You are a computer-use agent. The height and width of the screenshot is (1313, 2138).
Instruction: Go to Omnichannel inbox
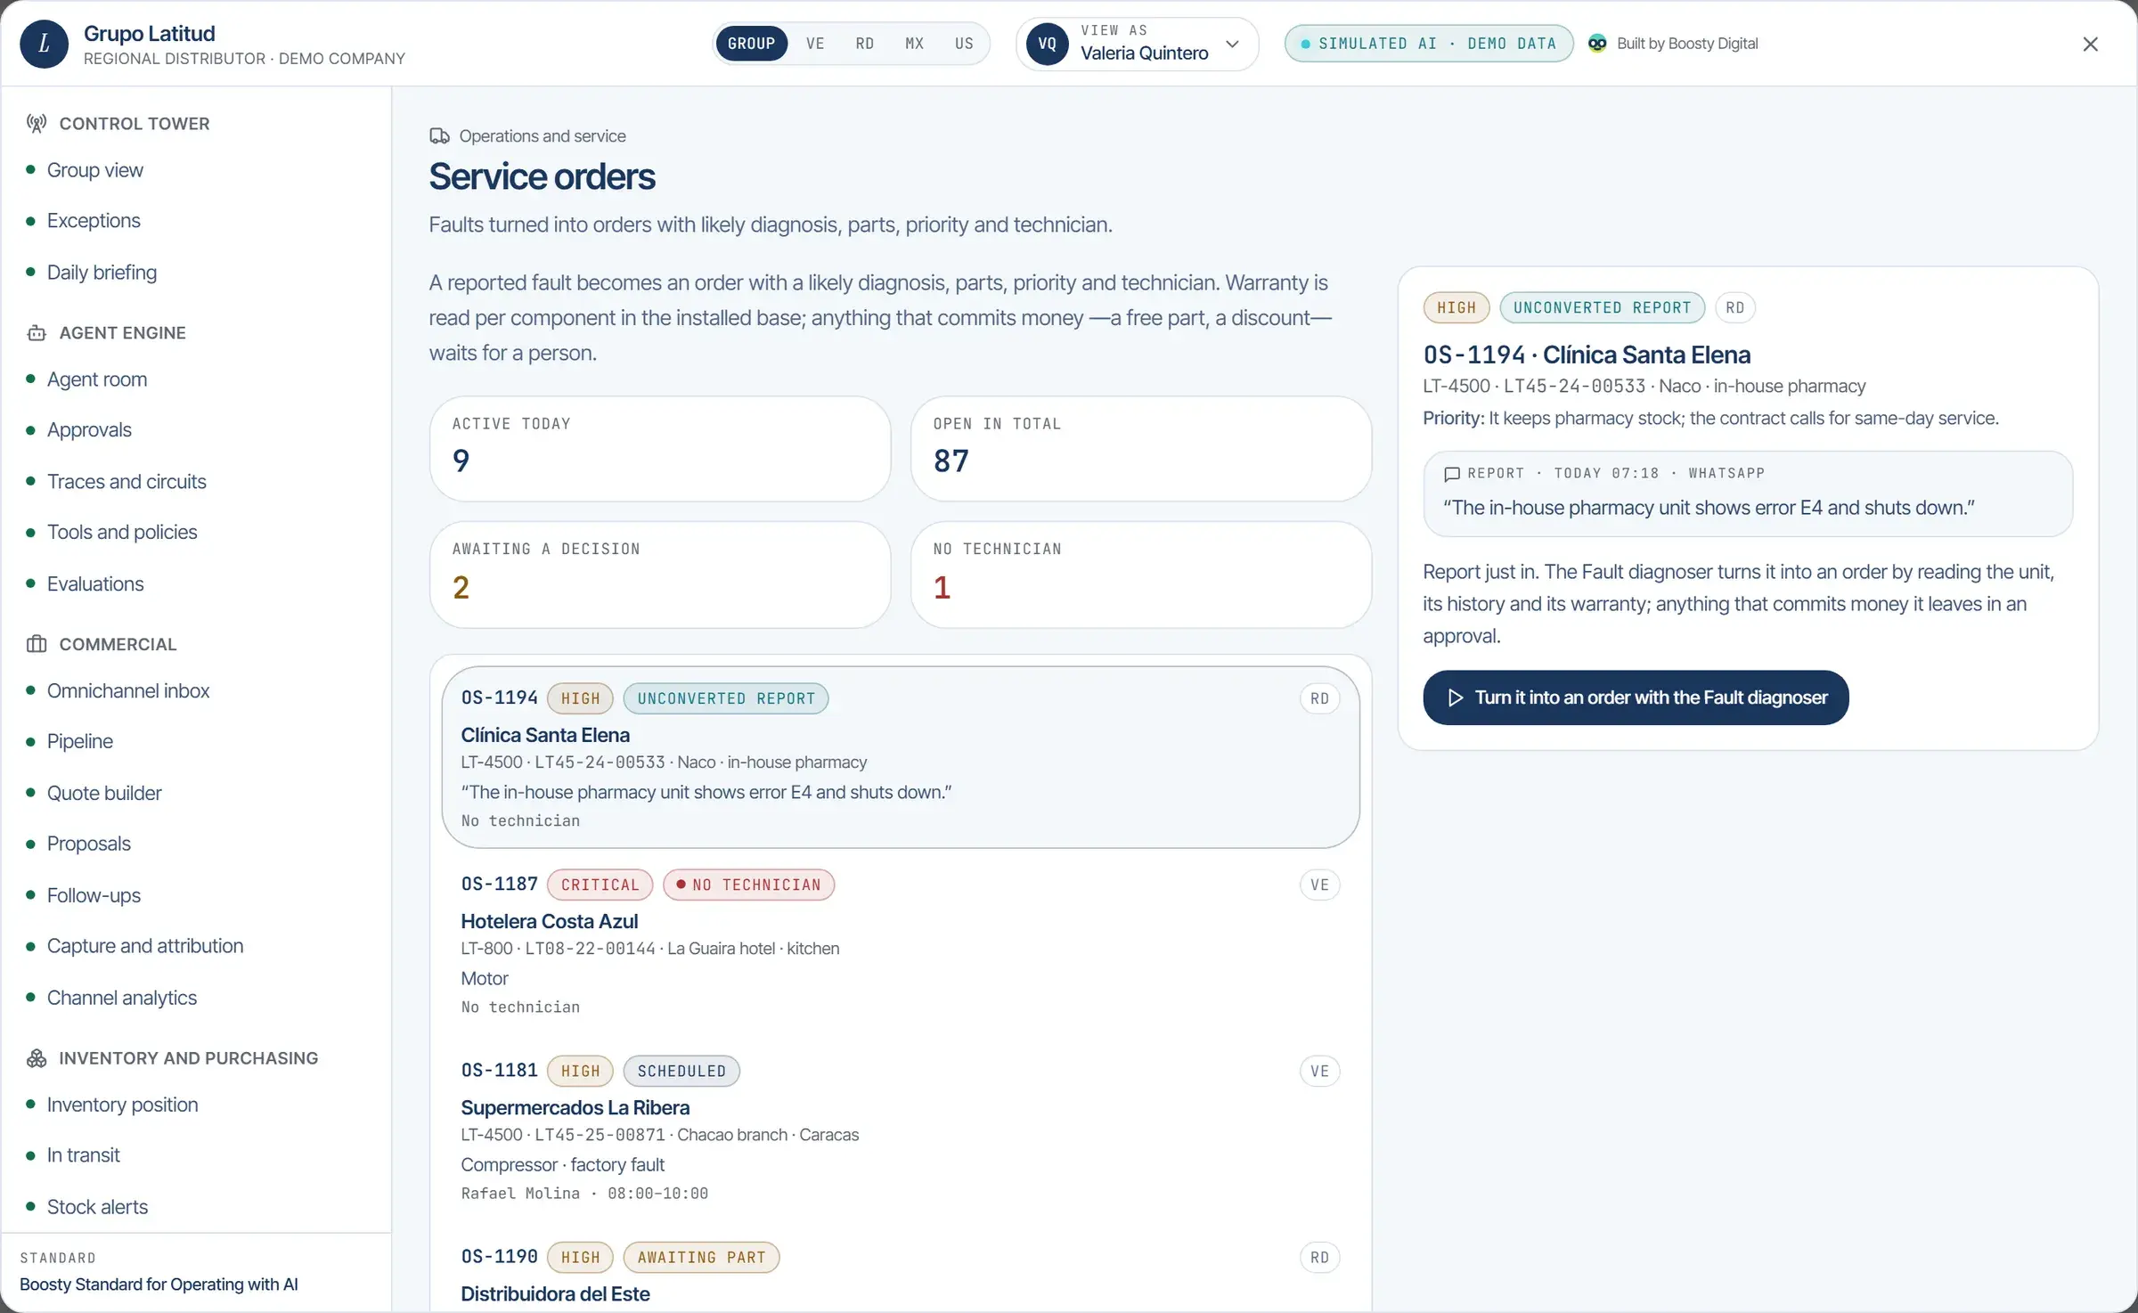pyautogui.click(x=128, y=691)
